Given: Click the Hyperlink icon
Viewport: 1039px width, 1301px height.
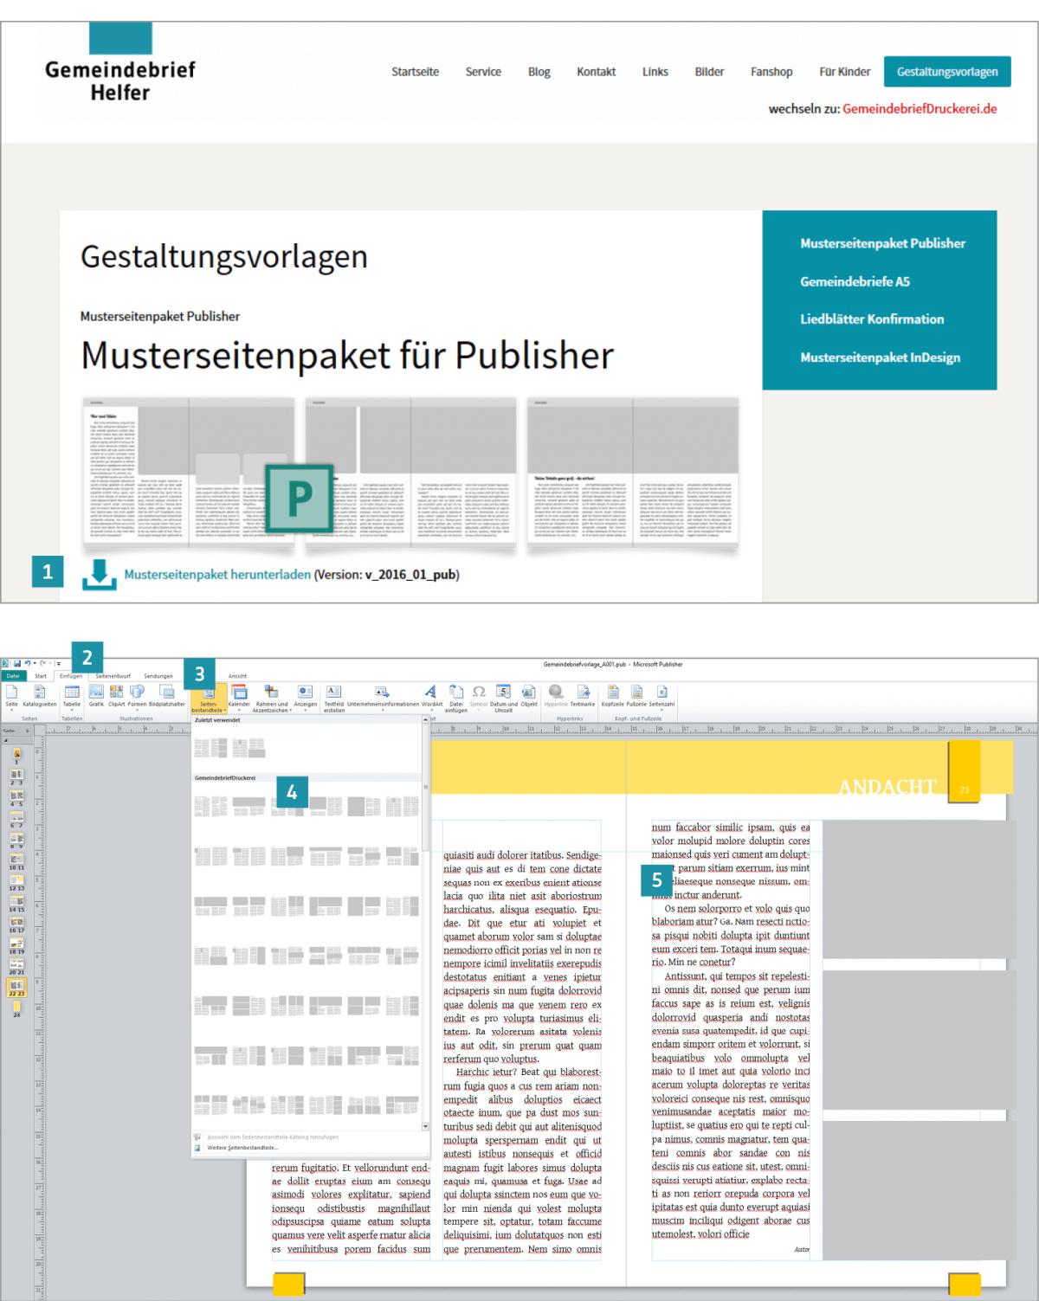Looking at the screenshot, I should [556, 695].
